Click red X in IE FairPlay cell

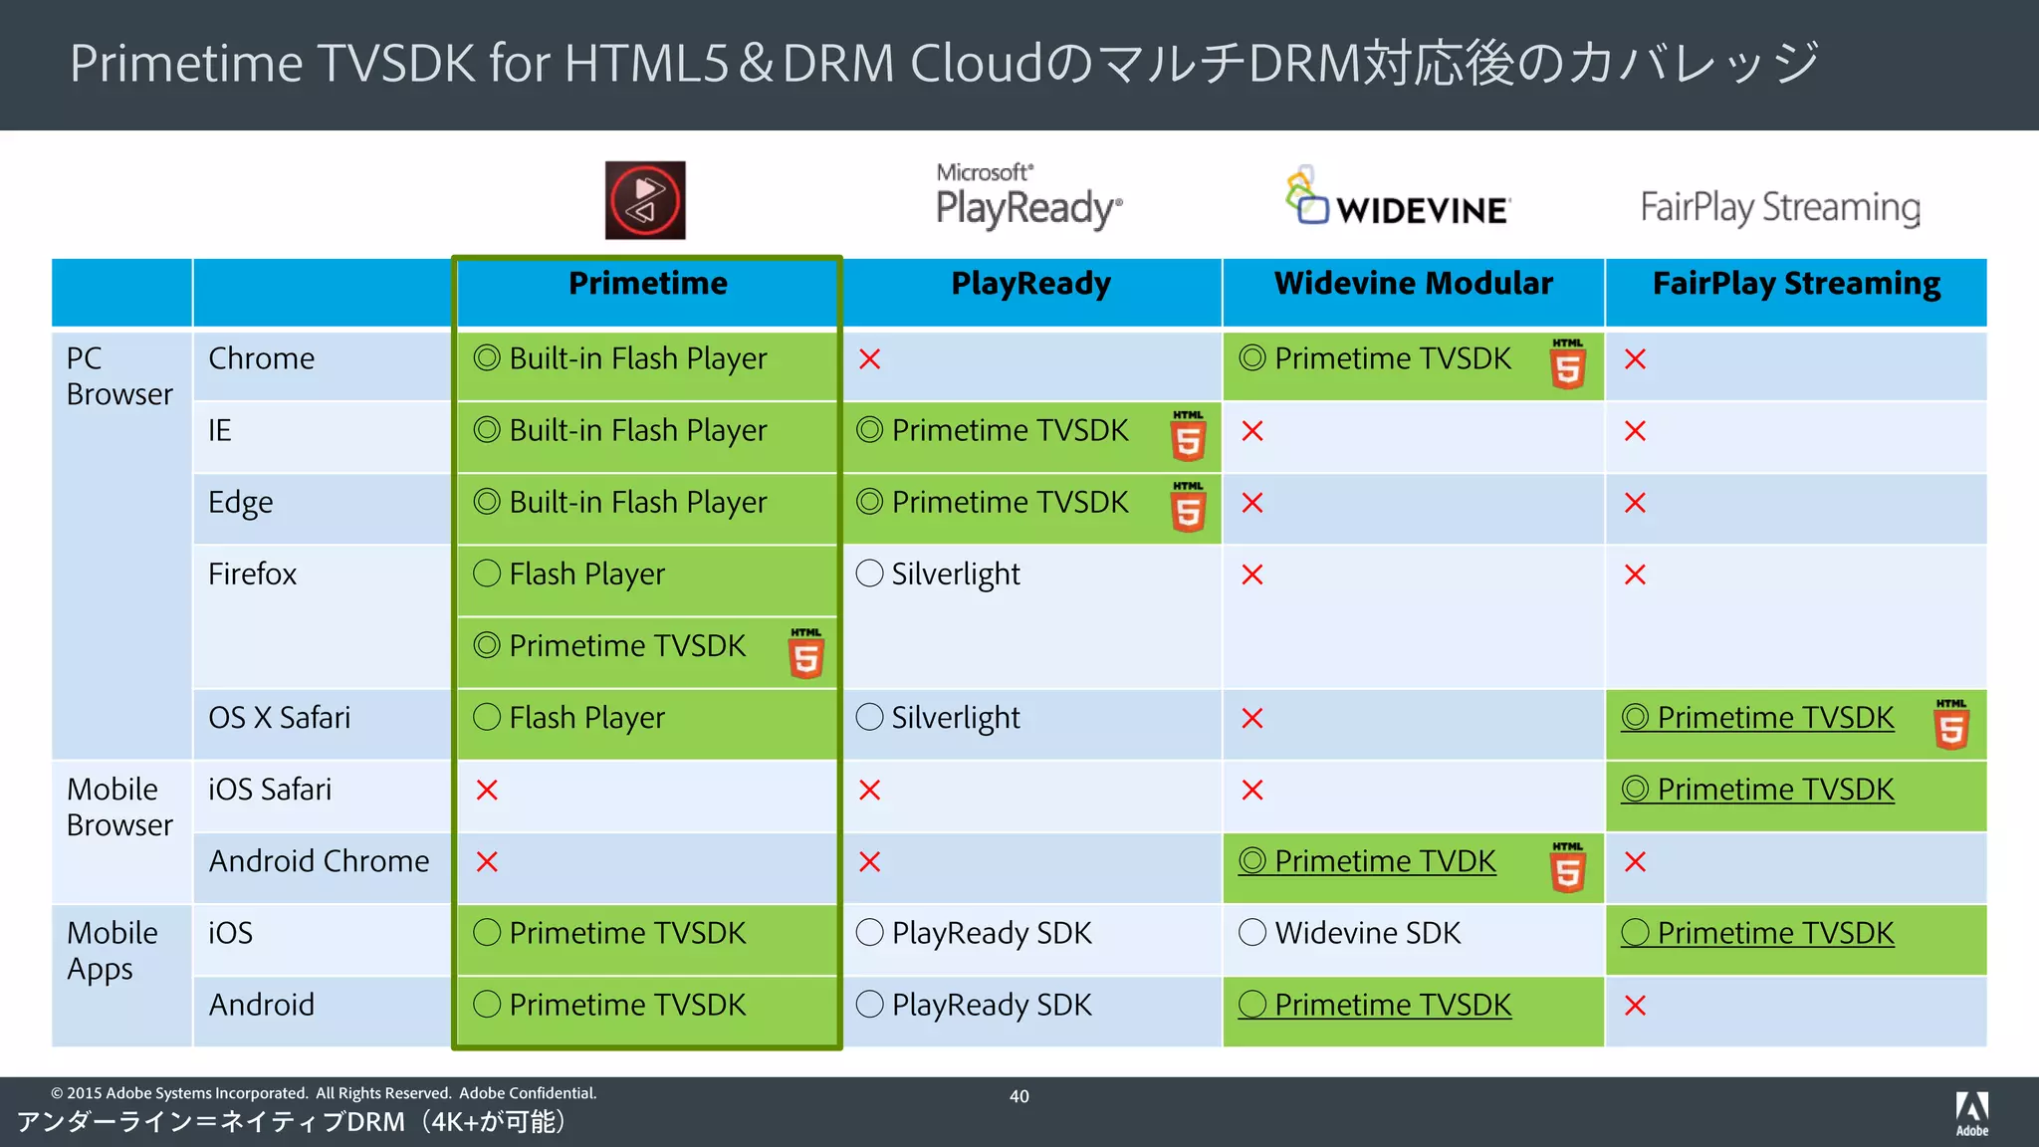(x=1635, y=431)
